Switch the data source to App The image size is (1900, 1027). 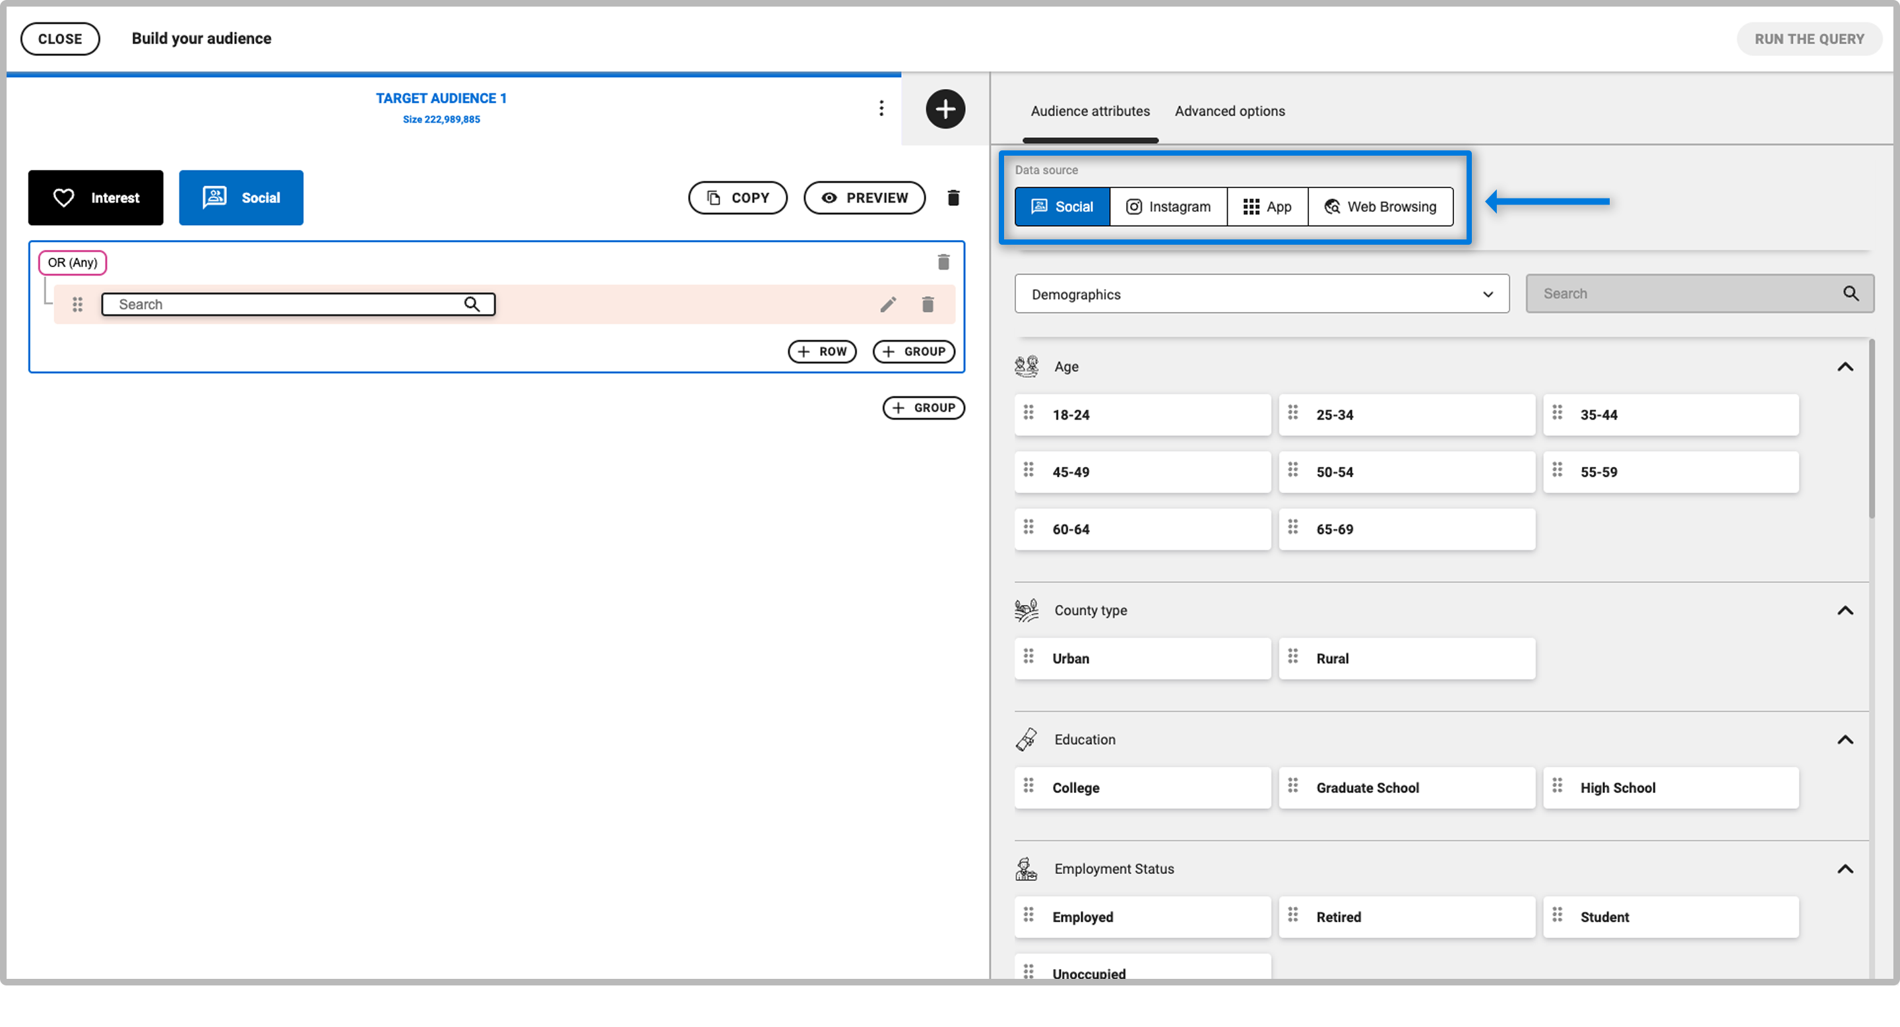[1267, 206]
